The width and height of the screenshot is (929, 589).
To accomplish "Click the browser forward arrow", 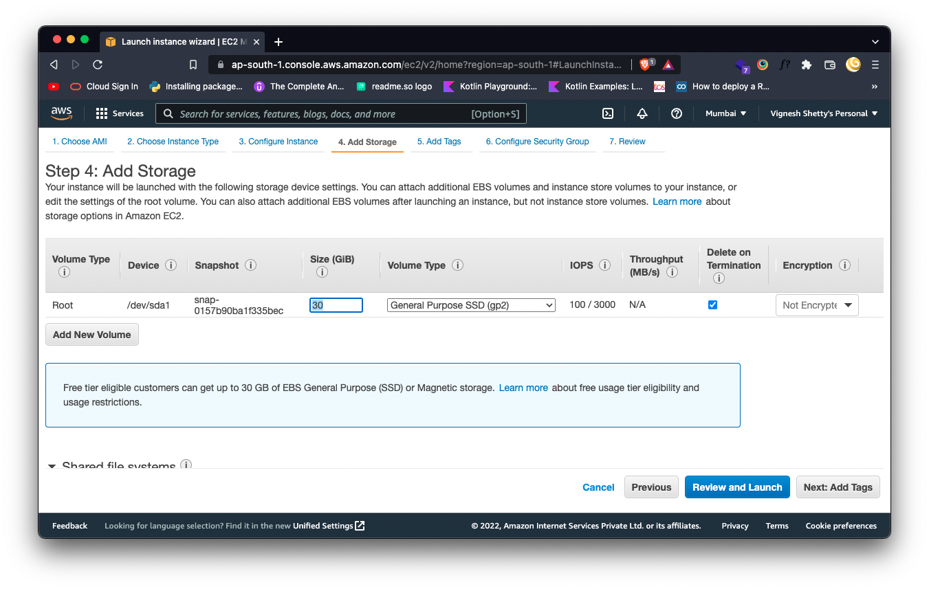I will [x=76, y=65].
